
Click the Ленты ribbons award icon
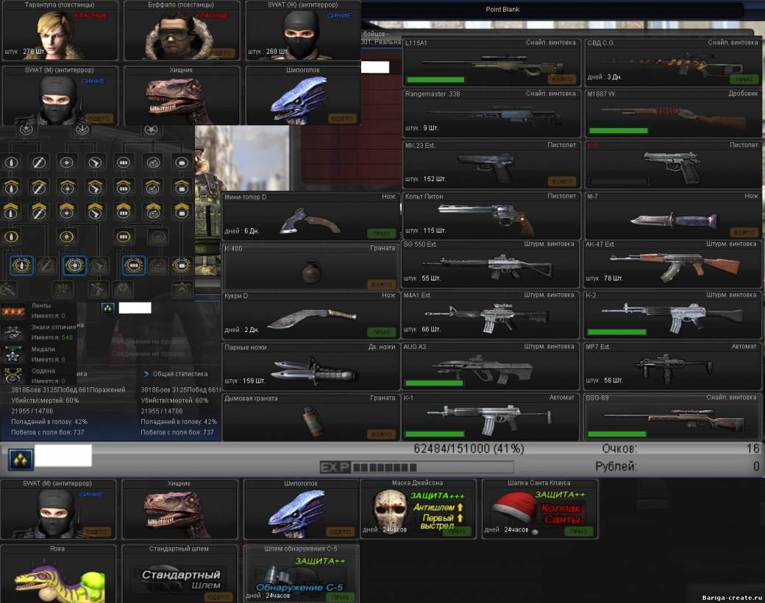click(13, 311)
